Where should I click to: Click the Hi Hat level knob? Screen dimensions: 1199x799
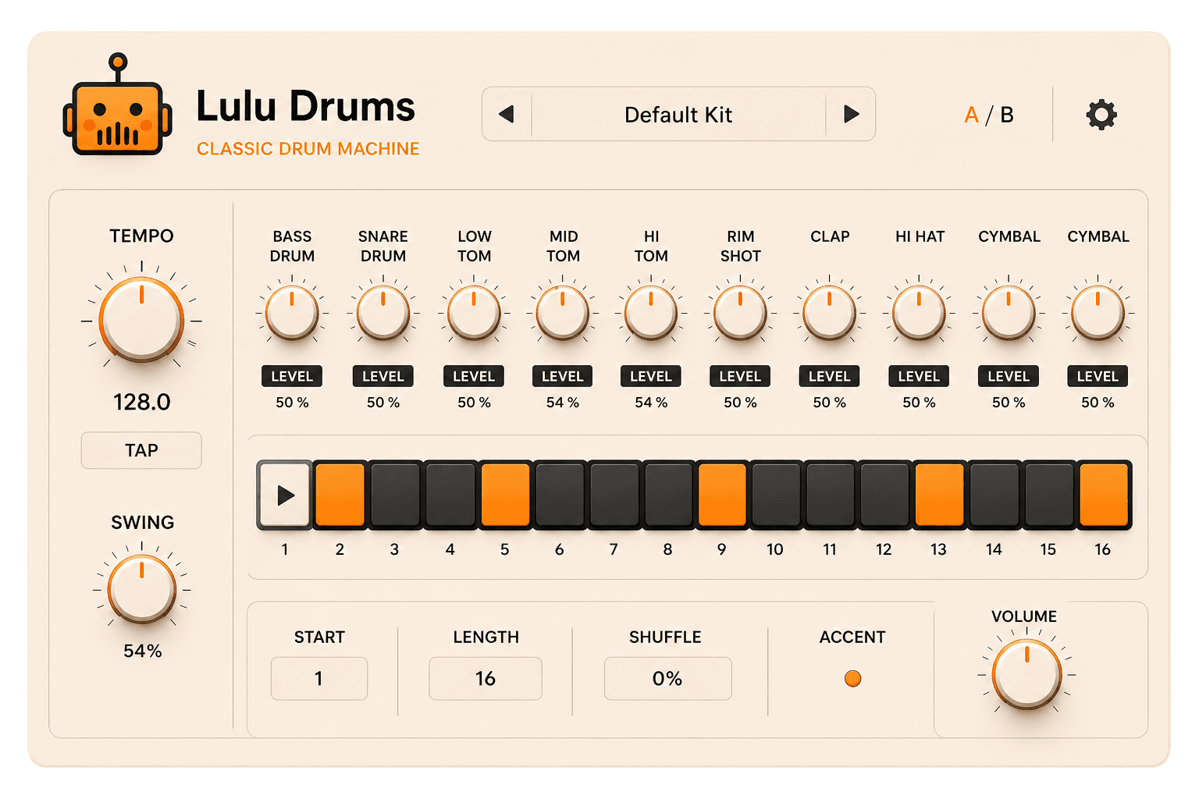pos(919,313)
